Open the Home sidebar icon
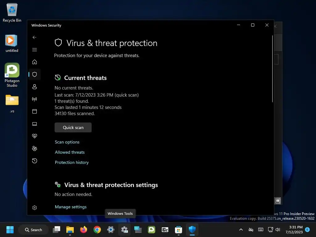 (x=35, y=62)
